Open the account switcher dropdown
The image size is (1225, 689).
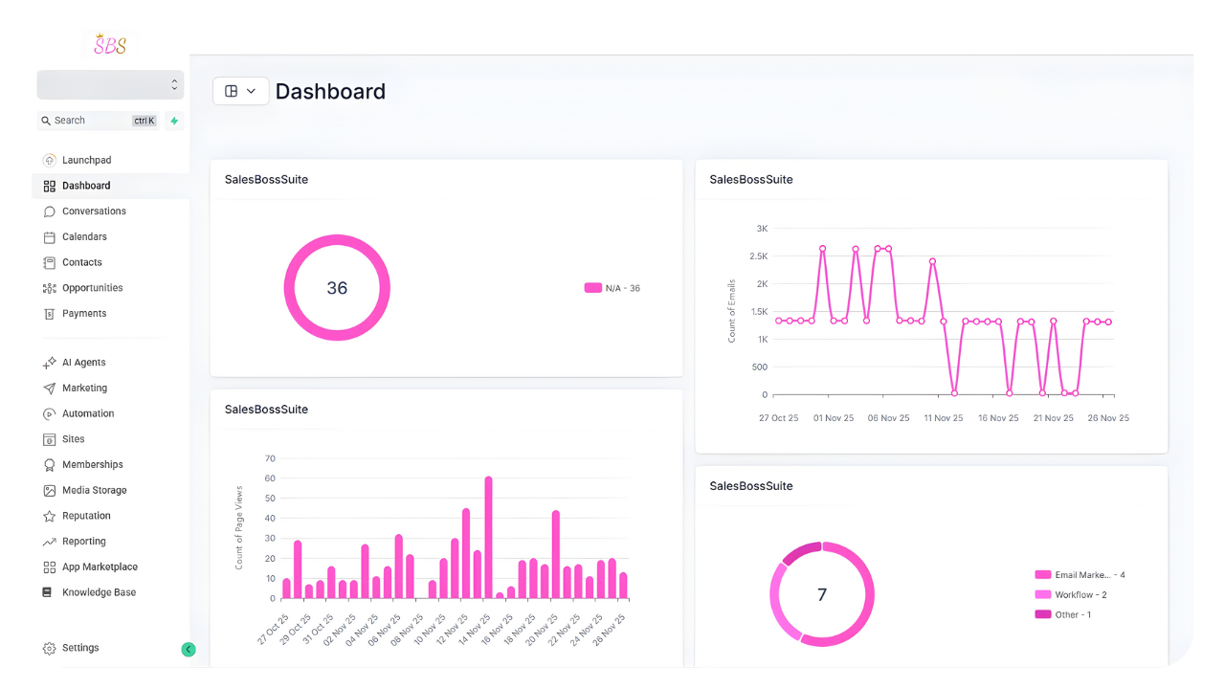[x=110, y=85]
